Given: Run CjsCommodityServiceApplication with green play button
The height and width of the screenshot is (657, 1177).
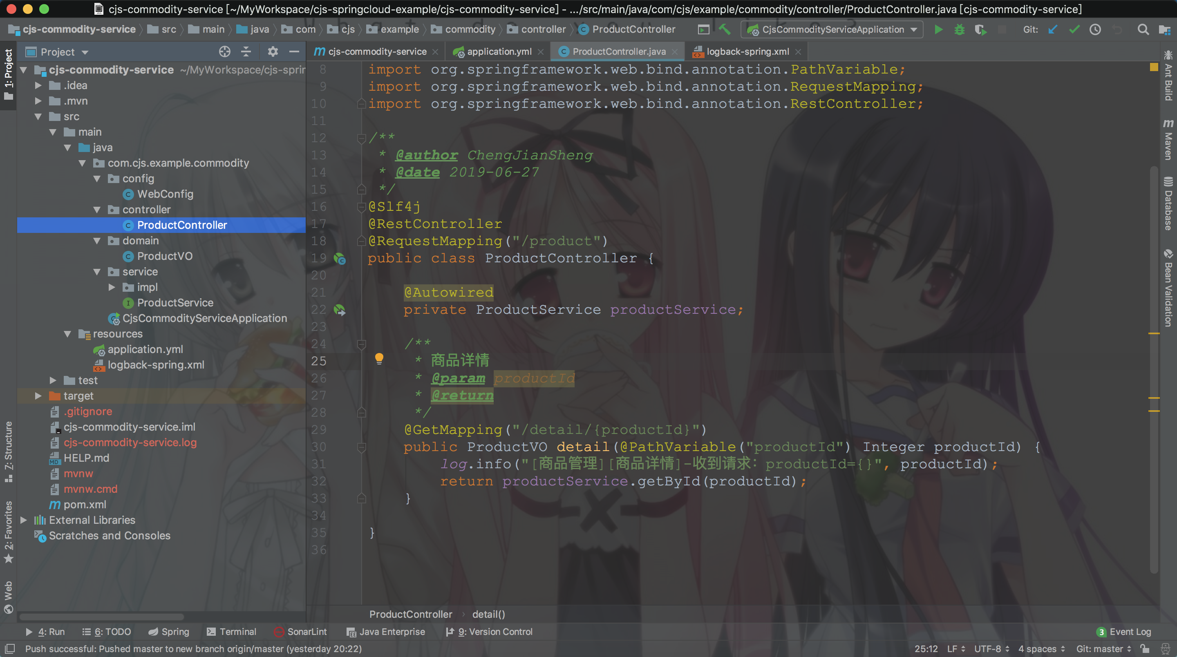Looking at the screenshot, I should pos(938,30).
